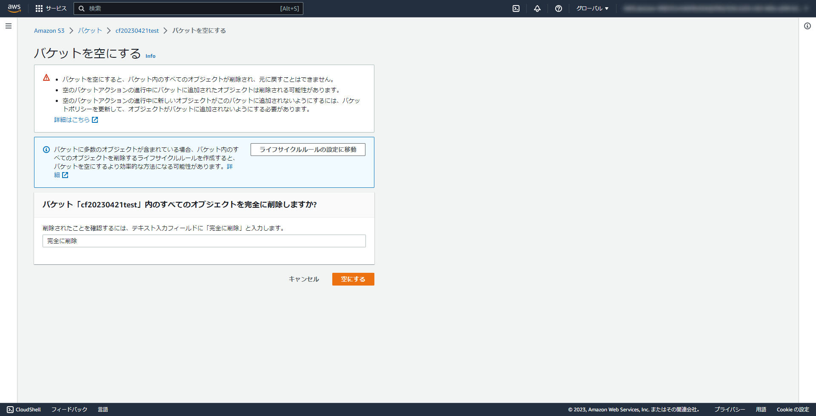The image size is (816, 416).
Task: Navigate to the Amazon S3 breadcrumb
Action: pos(49,30)
